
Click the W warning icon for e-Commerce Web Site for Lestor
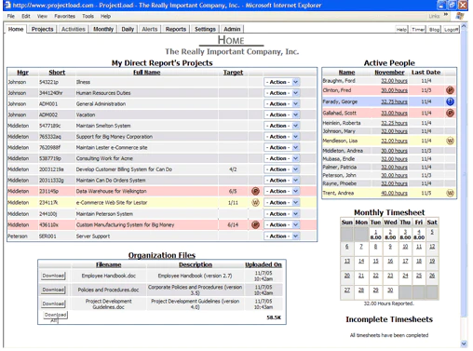[x=255, y=203]
